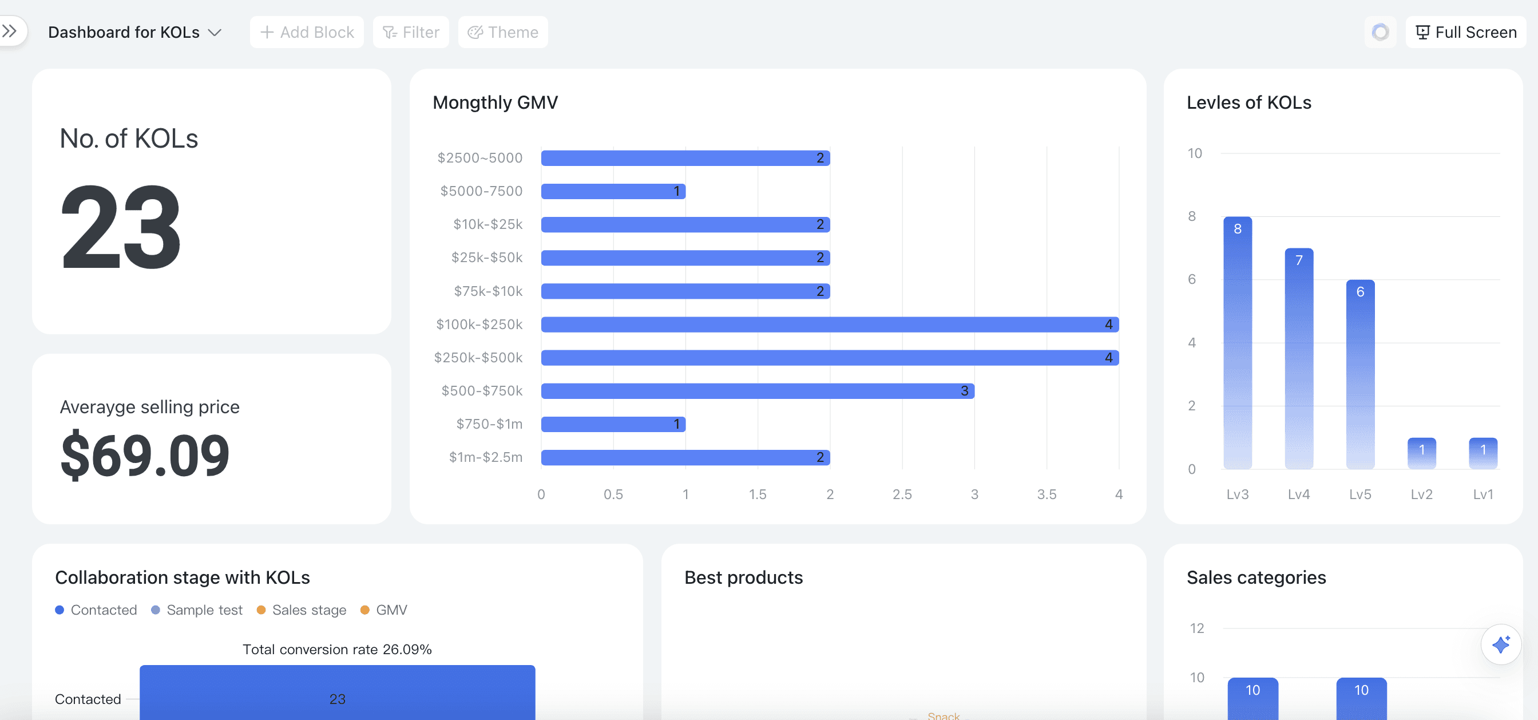Click the Full Screen presentation icon
The height and width of the screenshot is (720, 1538).
(x=1422, y=32)
